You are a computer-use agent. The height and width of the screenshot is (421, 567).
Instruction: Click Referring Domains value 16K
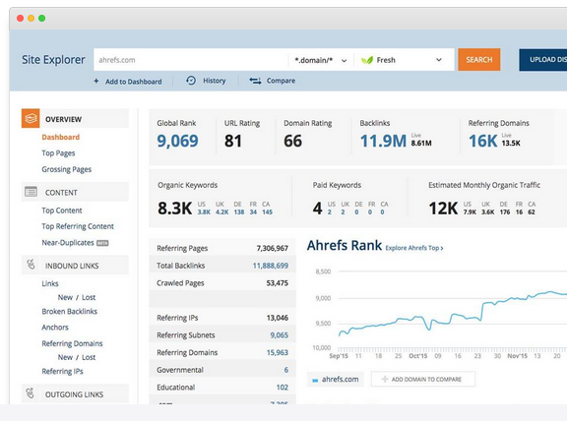click(x=483, y=141)
